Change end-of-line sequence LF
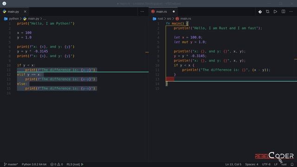 point(276,164)
